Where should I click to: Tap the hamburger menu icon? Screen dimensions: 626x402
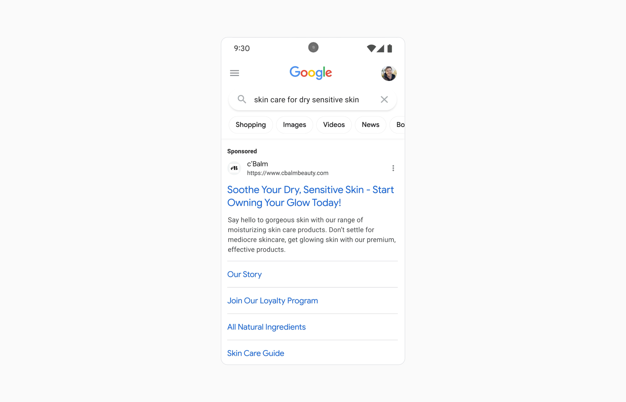coord(235,73)
